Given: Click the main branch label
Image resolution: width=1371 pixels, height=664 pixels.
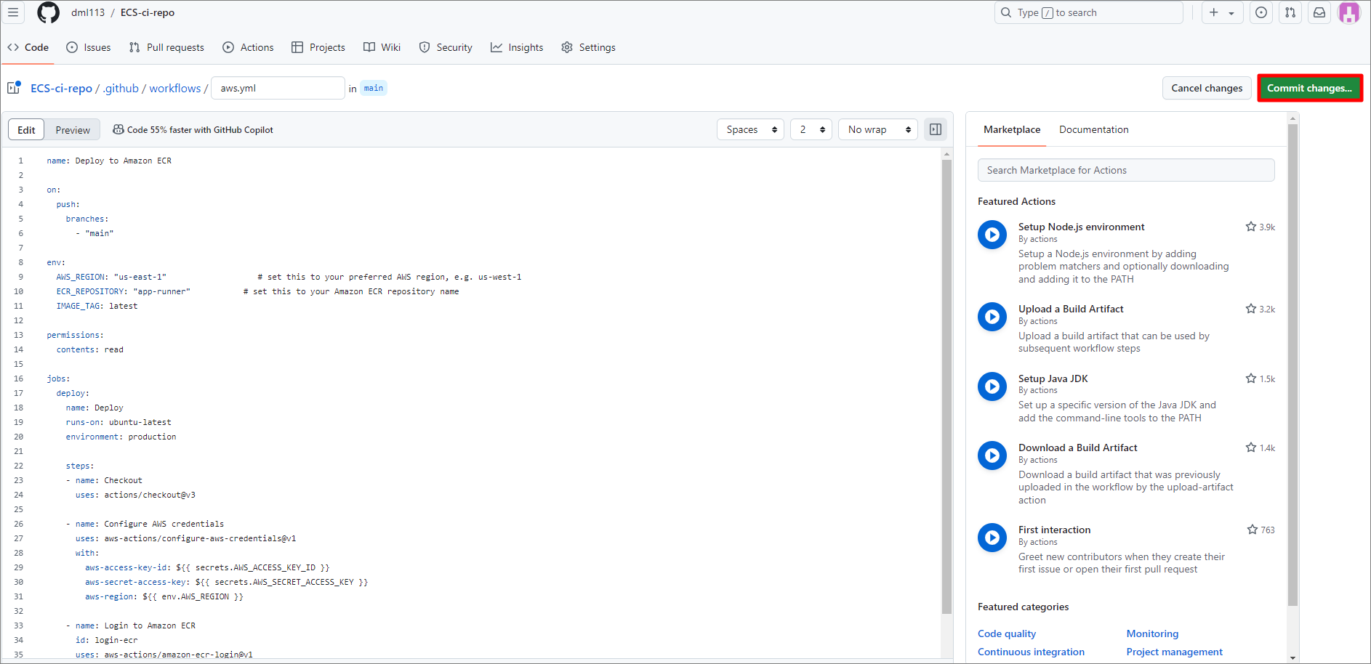Looking at the screenshot, I should [374, 88].
